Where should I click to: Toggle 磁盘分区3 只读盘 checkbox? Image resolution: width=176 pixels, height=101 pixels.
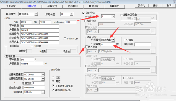(x=124, y=78)
